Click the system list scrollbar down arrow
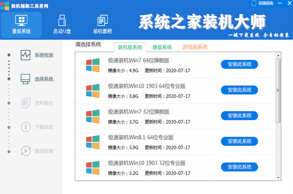The height and width of the screenshot is (194, 293). pos(278,178)
